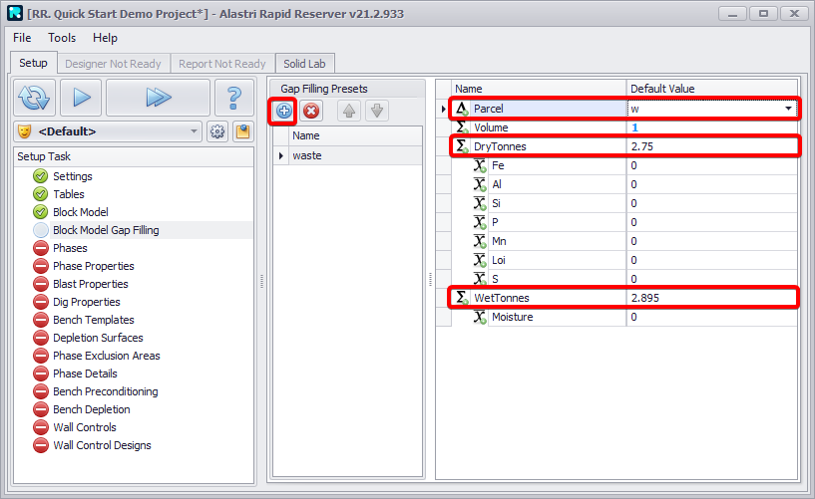The image size is (815, 499).
Task: Click the Phases red blocked icon
Action: [41, 248]
